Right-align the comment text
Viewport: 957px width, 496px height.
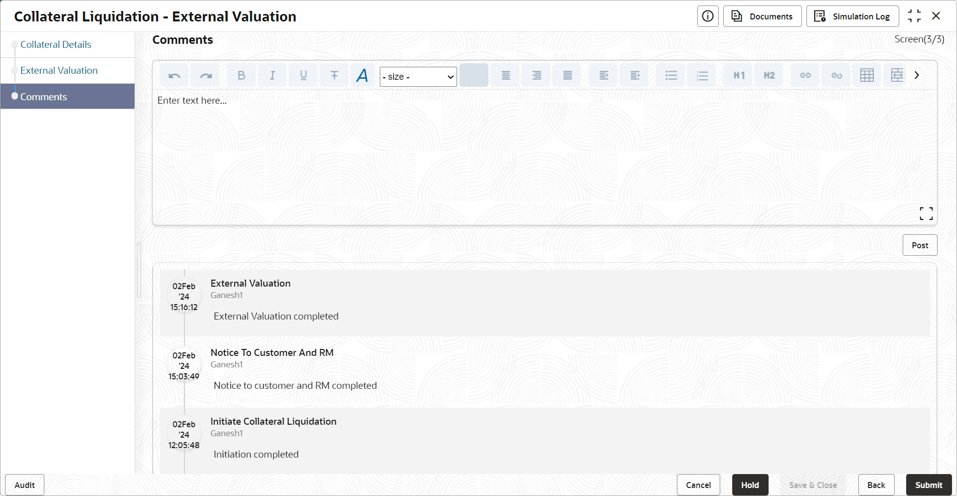[536, 76]
